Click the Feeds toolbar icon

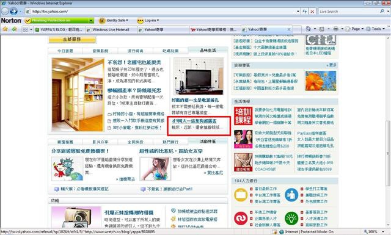click(x=322, y=29)
